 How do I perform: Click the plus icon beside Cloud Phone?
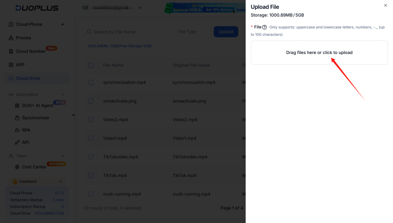point(62,25)
